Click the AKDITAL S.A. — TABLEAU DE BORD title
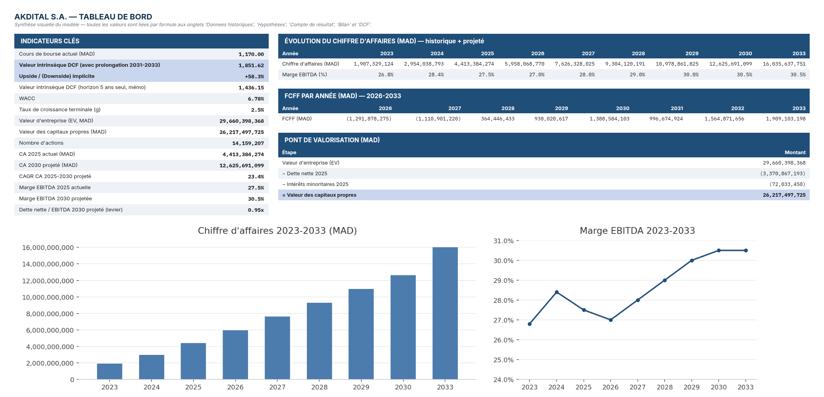824x397 pixels. [83, 17]
